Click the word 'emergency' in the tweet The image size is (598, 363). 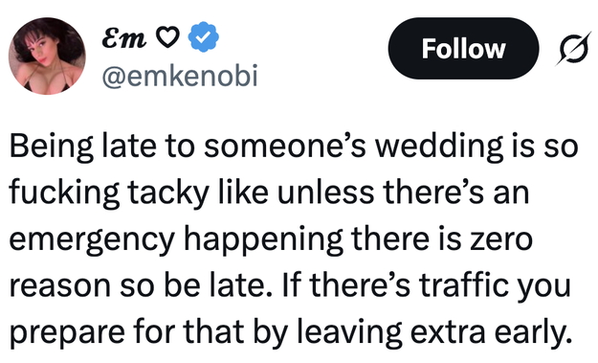tap(92, 240)
